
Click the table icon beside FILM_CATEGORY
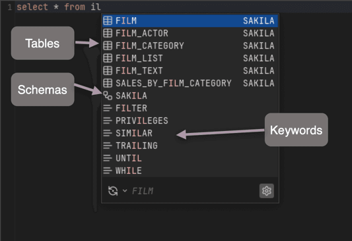(108, 46)
